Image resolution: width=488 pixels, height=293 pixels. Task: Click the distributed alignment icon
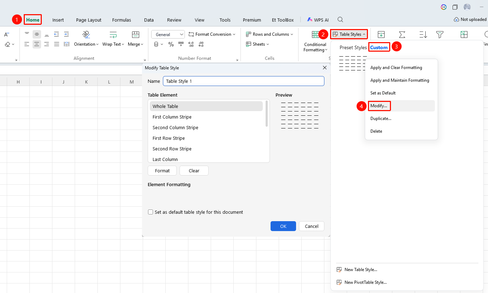click(x=67, y=44)
